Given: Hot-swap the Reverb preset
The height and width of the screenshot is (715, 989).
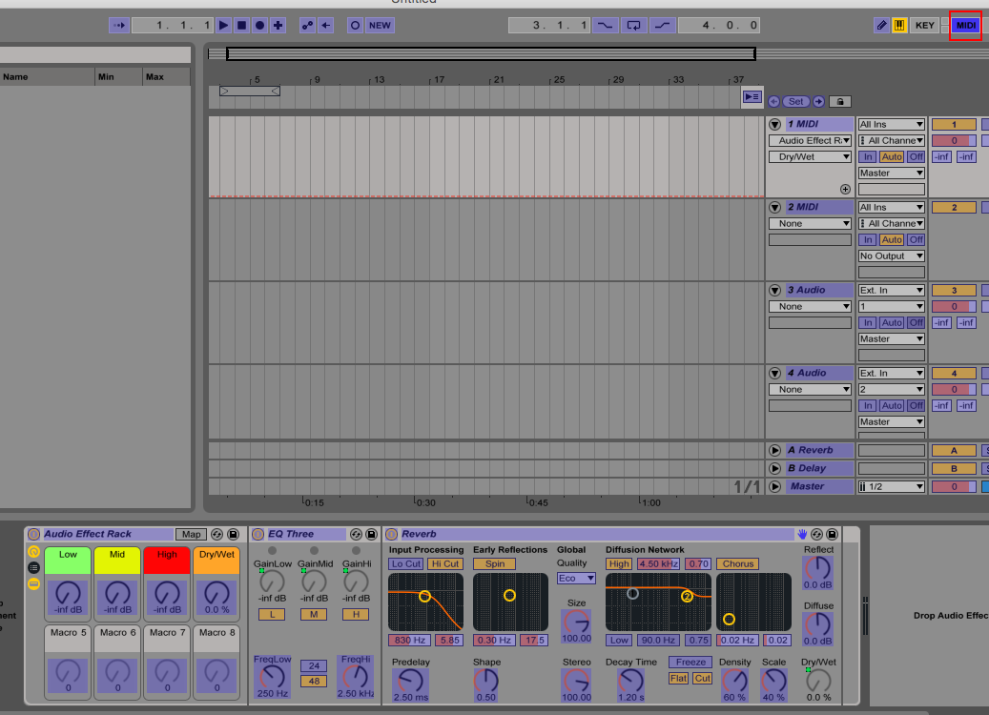Looking at the screenshot, I should pyautogui.click(x=816, y=535).
